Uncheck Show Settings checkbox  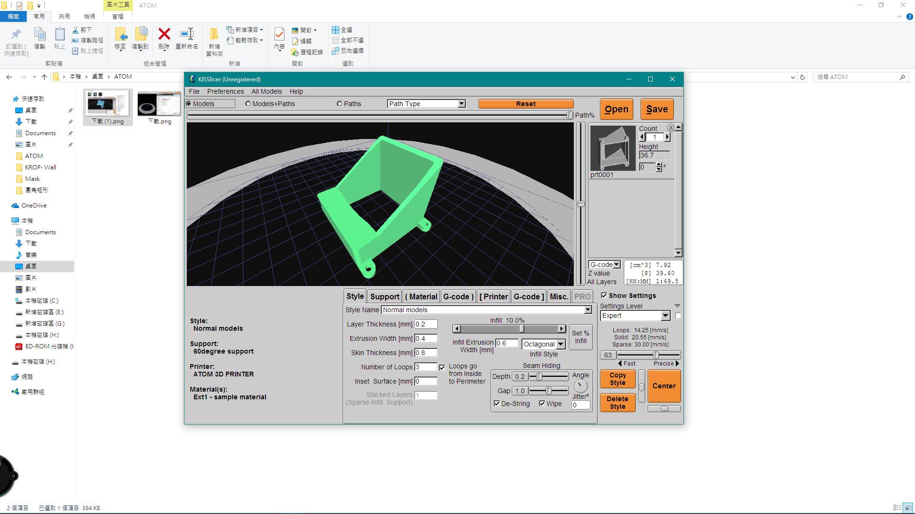coord(604,296)
